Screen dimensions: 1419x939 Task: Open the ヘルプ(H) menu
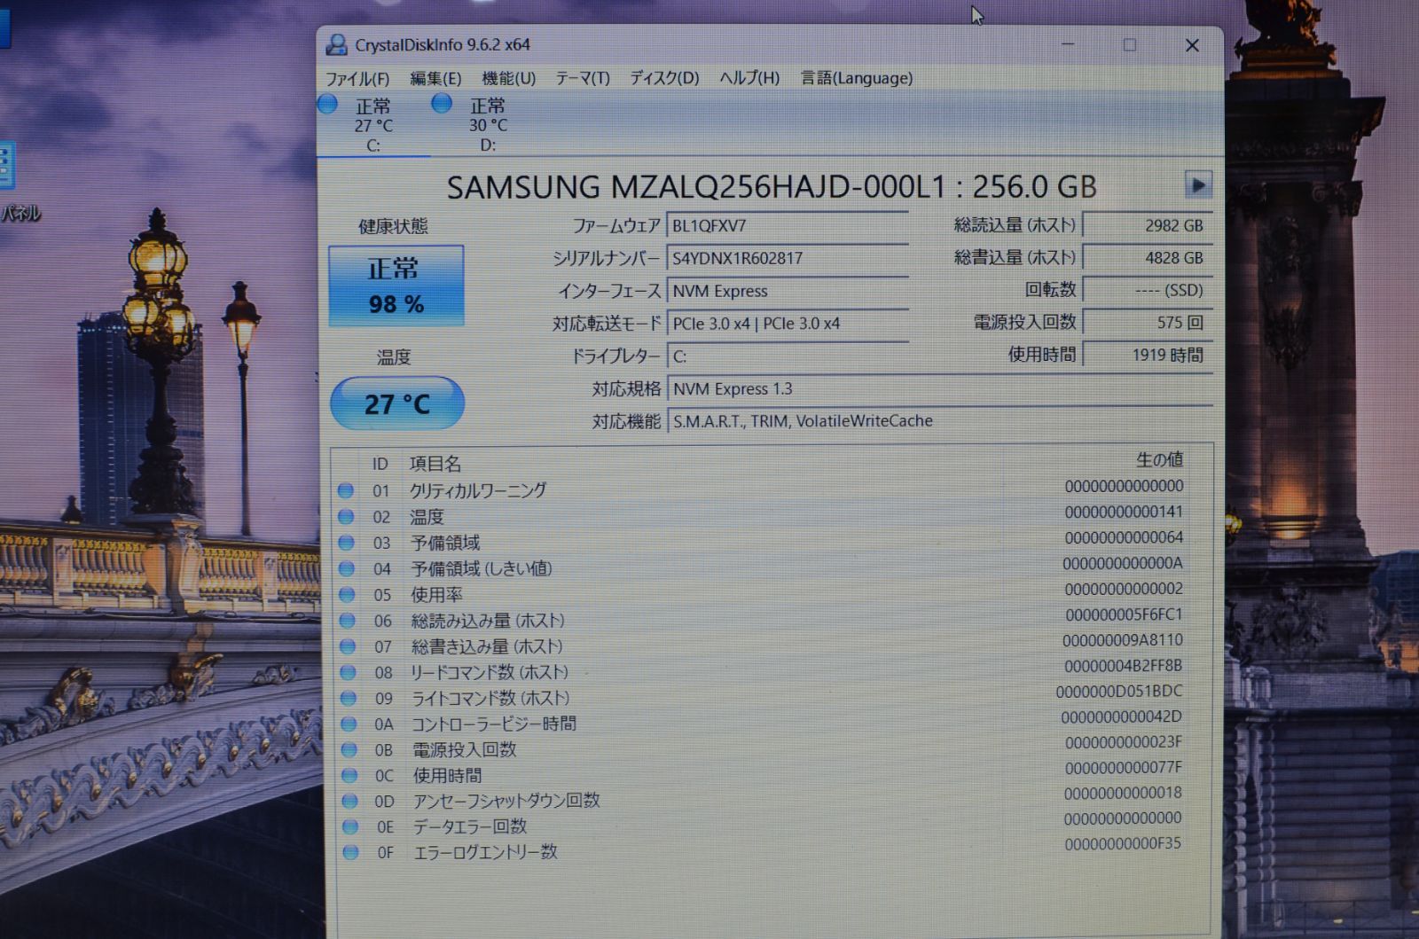click(749, 78)
